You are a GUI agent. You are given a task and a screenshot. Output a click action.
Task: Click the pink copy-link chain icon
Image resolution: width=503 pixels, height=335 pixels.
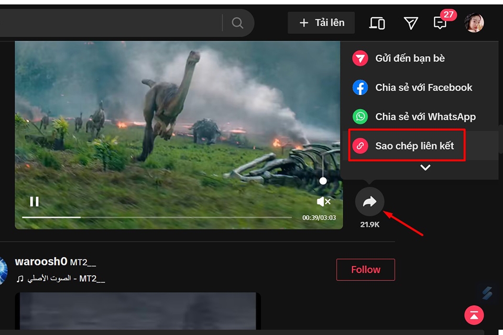pyautogui.click(x=360, y=146)
